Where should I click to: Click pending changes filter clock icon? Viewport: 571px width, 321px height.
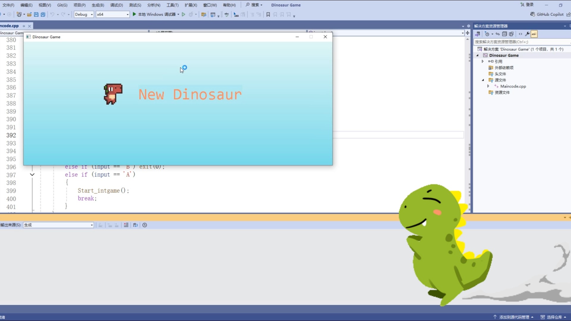coord(487,34)
